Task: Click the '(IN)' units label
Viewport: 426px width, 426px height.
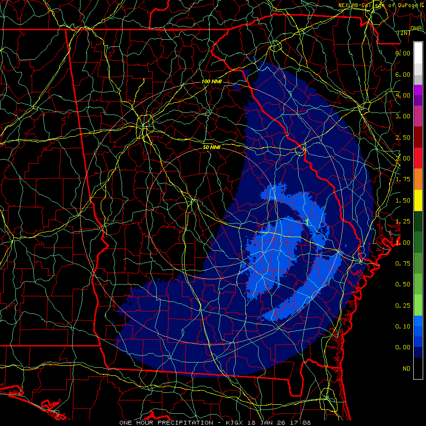Action: click(x=404, y=33)
